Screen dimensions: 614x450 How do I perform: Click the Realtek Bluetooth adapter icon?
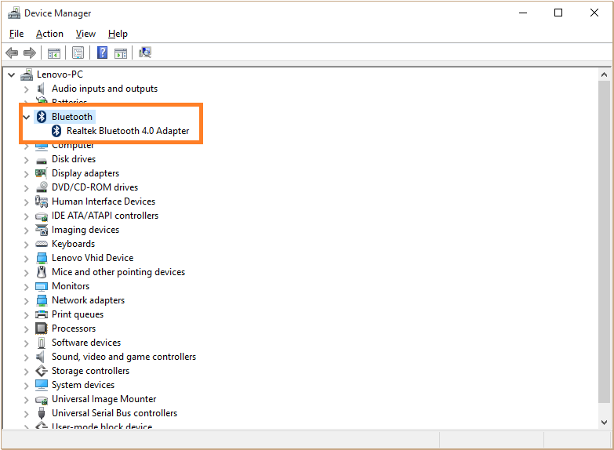[x=56, y=131]
